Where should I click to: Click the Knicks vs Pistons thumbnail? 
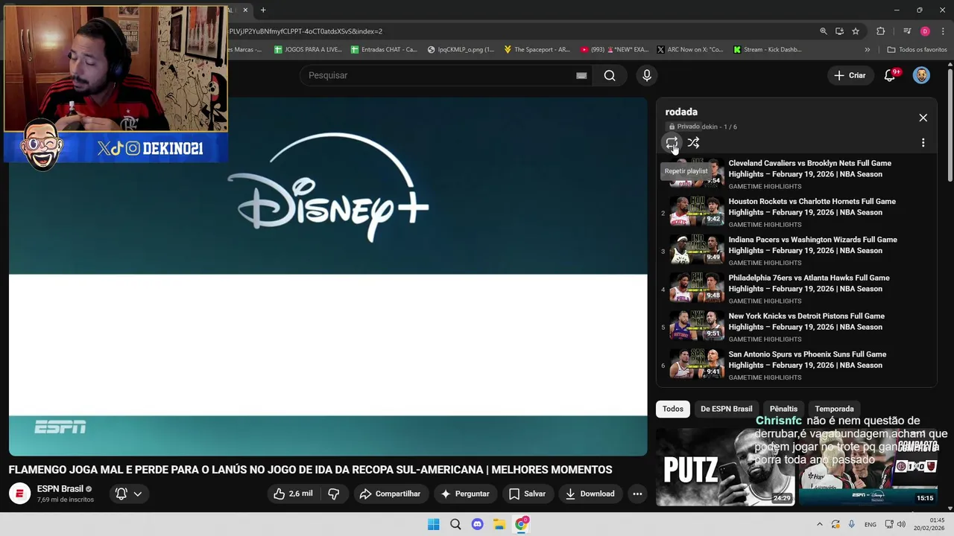coord(696,325)
